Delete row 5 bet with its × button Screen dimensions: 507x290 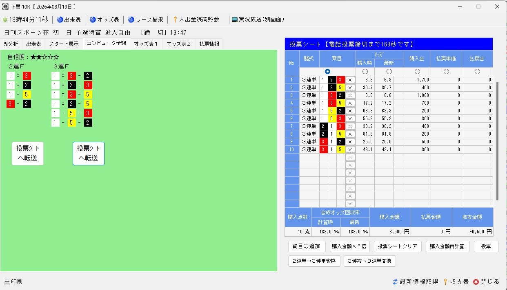pos(350,111)
